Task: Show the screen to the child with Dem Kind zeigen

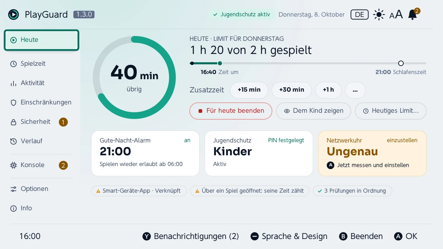Action: 314,111
